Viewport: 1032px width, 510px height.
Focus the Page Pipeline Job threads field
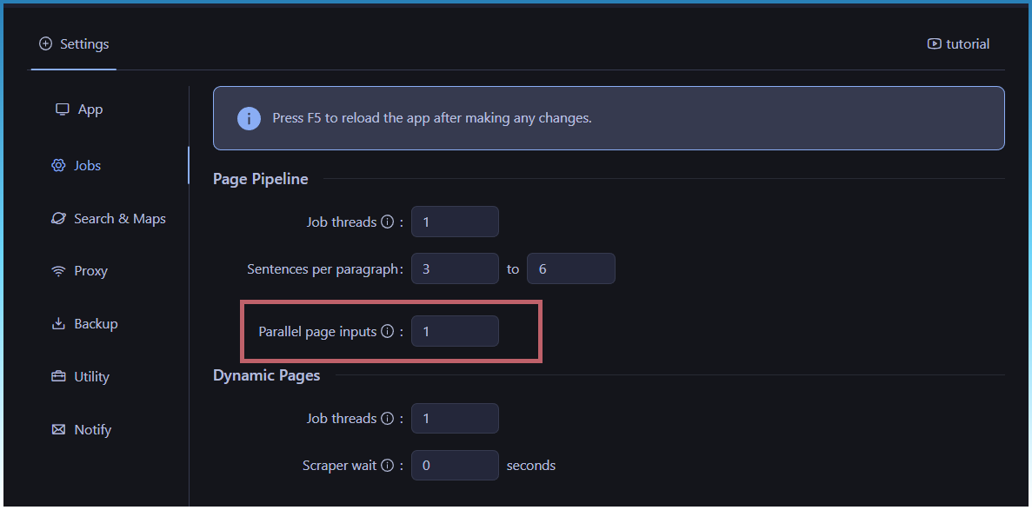tap(455, 222)
